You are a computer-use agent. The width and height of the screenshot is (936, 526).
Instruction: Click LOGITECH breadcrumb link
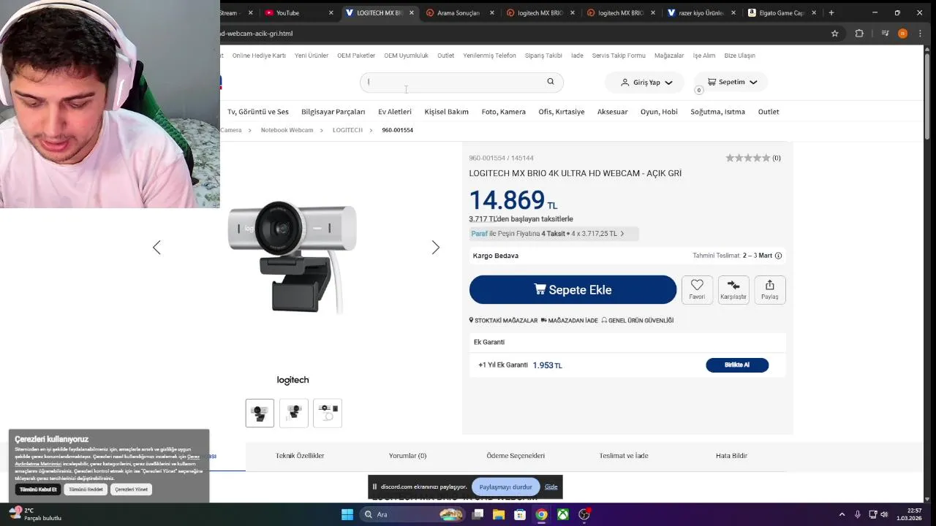pyautogui.click(x=347, y=130)
